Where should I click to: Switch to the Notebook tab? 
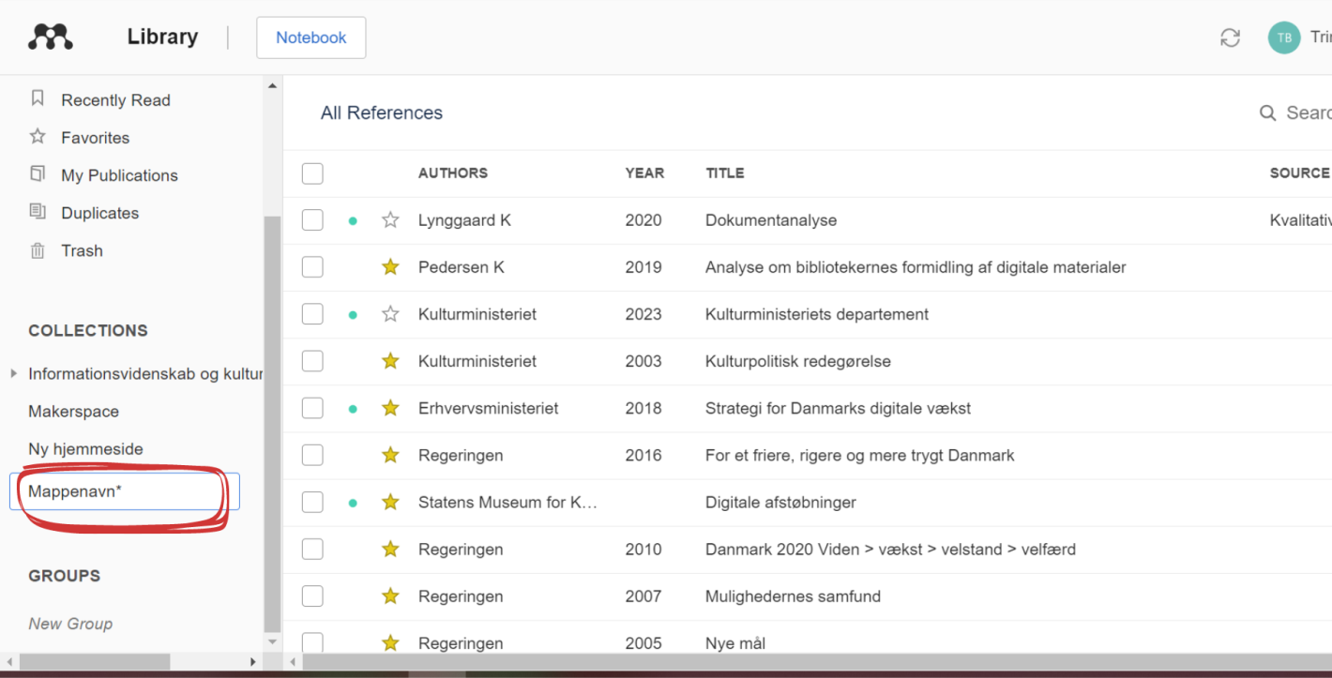(x=311, y=38)
